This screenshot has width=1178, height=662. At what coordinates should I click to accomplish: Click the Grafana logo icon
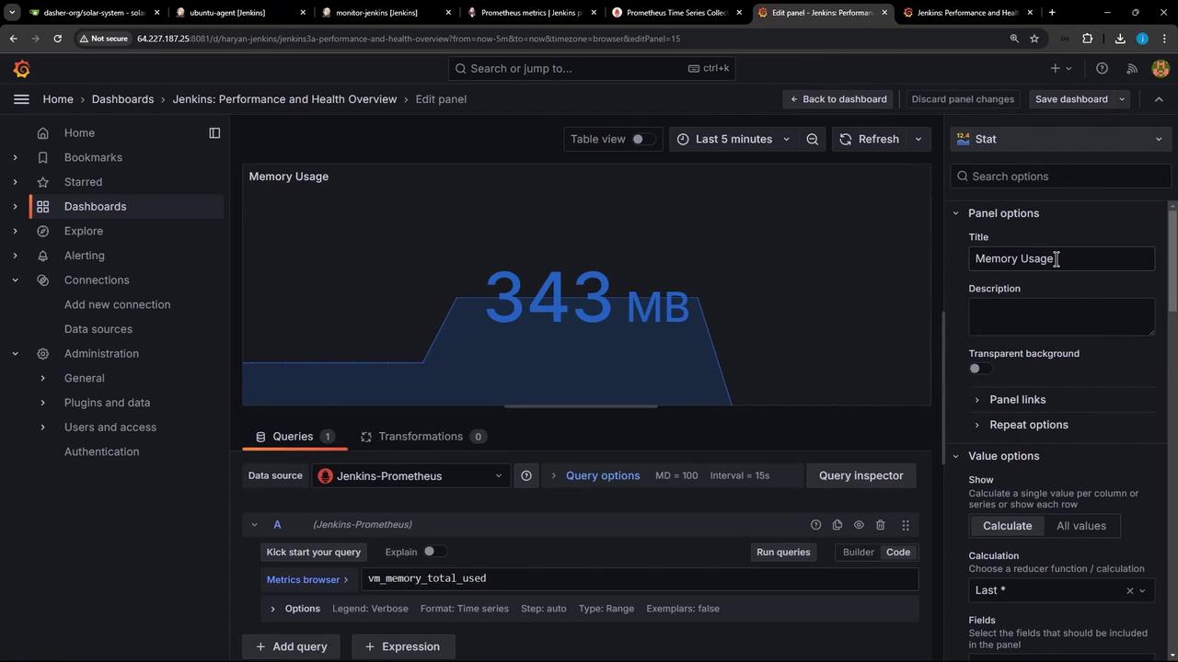tap(22, 69)
